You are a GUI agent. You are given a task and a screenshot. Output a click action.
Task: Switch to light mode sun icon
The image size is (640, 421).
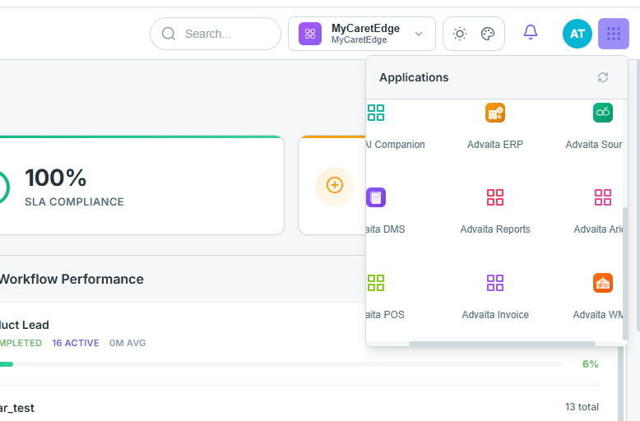(460, 34)
